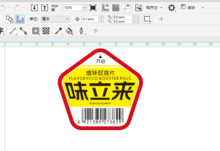Toggle rulers visibility
Viewport: 220px width, 151px height.
(x=106, y=8)
